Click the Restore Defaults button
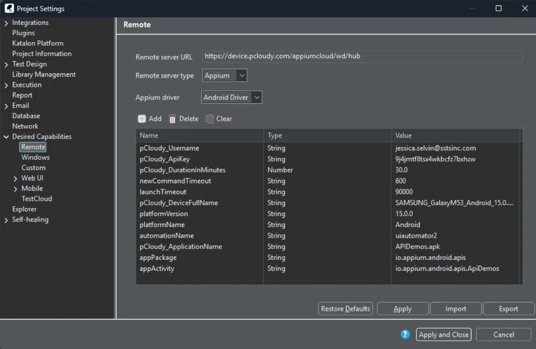Image resolution: width=536 pixels, height=349 pixels. click(346, 309)
